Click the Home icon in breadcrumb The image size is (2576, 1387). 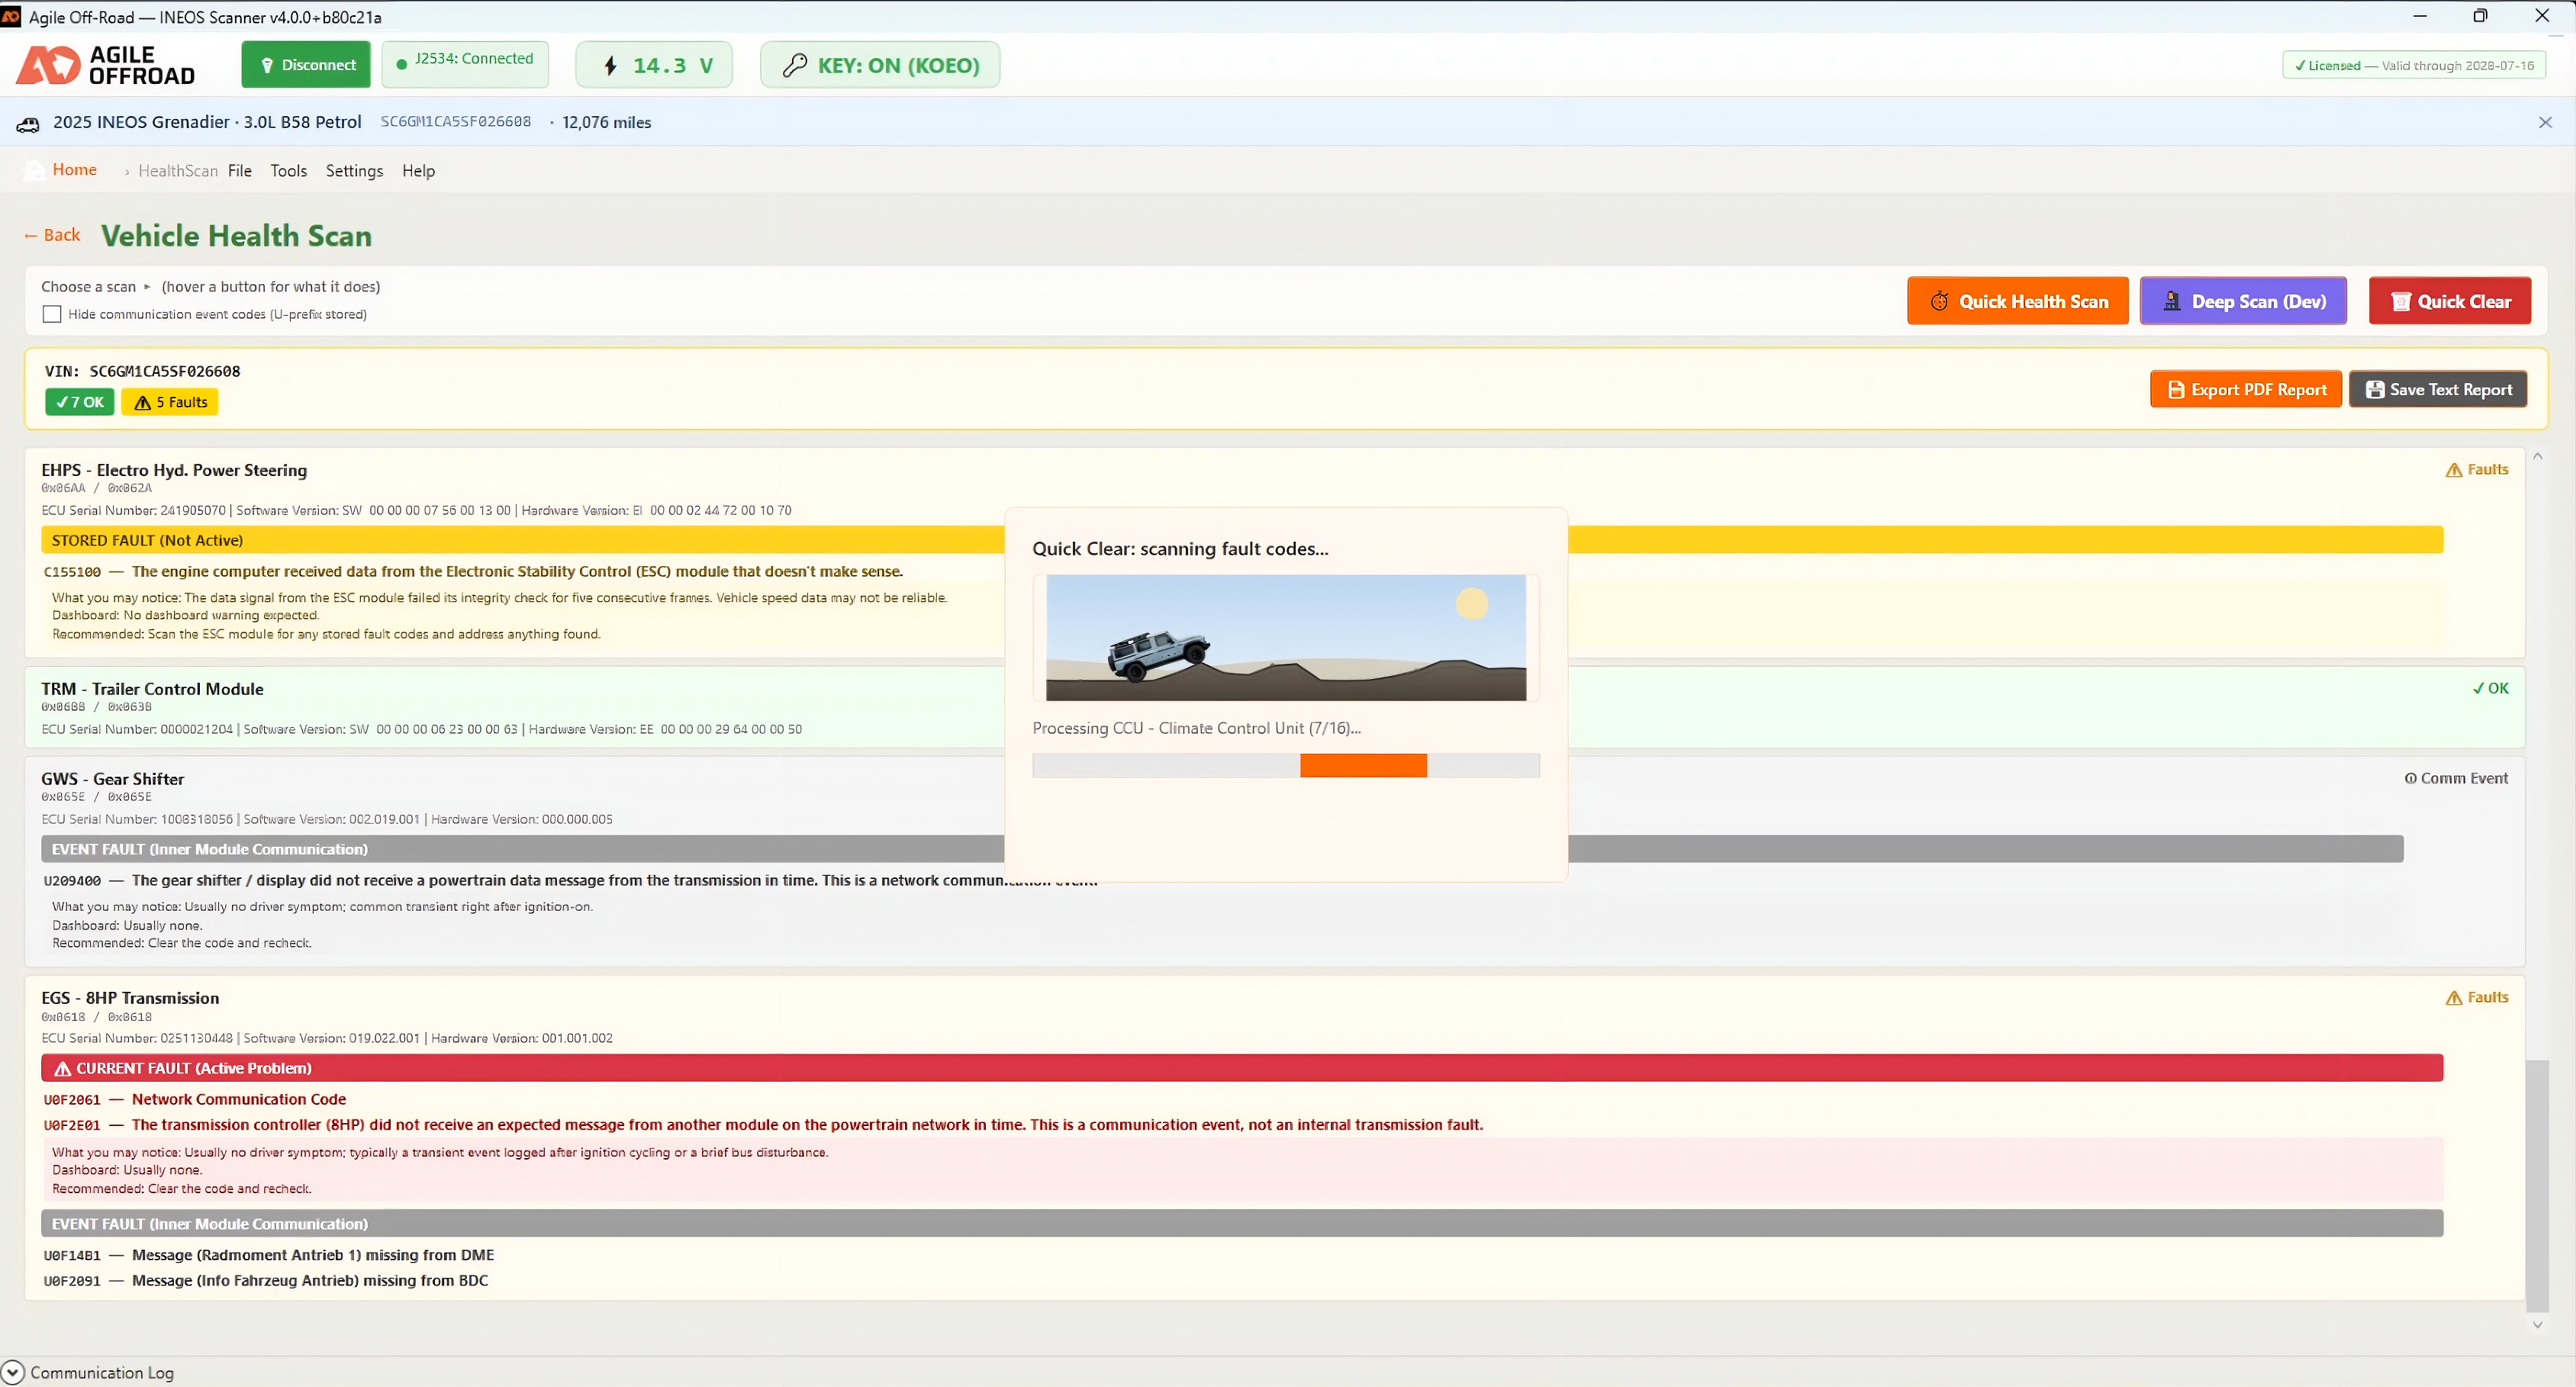(34, 171)
